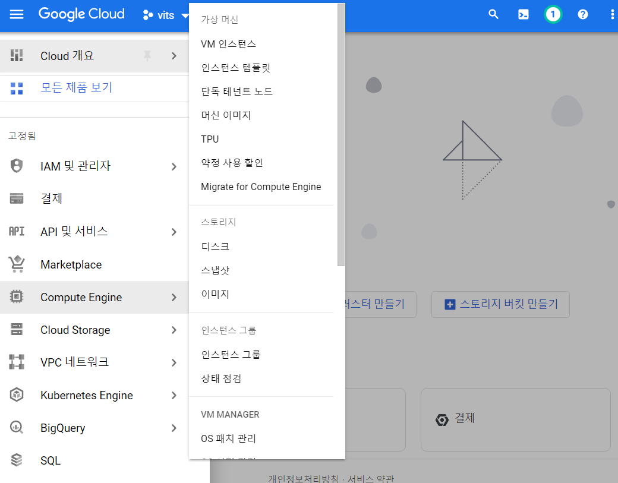Click the partially hidden 클러스터 만들기 button
618x483 pixels.
click(380, 304)
